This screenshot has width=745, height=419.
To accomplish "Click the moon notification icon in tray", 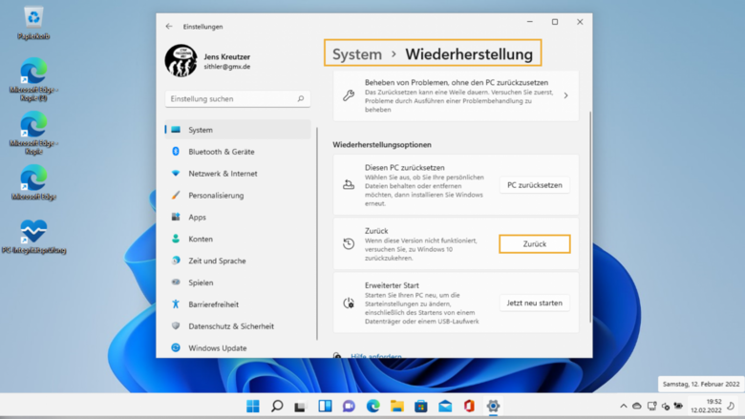I will [731, 407].
